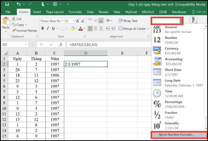208x141 pixels.
Task: Click Decrease Indent icon
Action: (x=108, y=29)
